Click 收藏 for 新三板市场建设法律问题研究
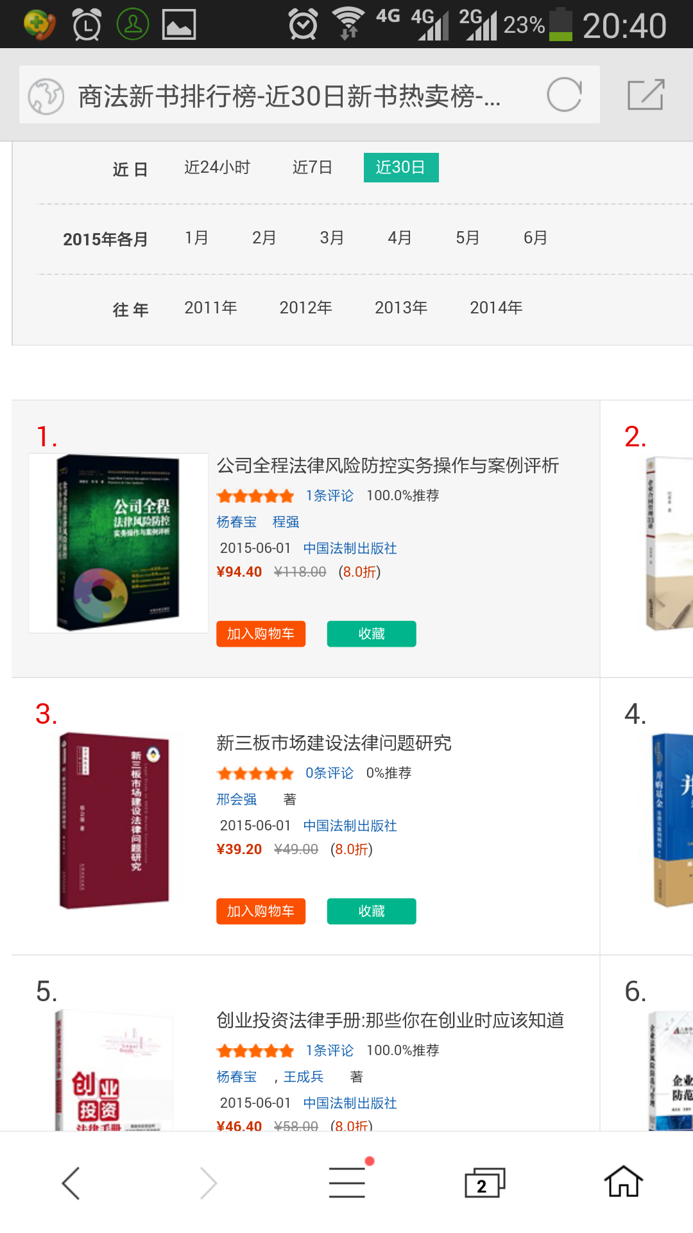This screenshot has width=693, height=1233. pyautogui.click(x=372, y=911)
